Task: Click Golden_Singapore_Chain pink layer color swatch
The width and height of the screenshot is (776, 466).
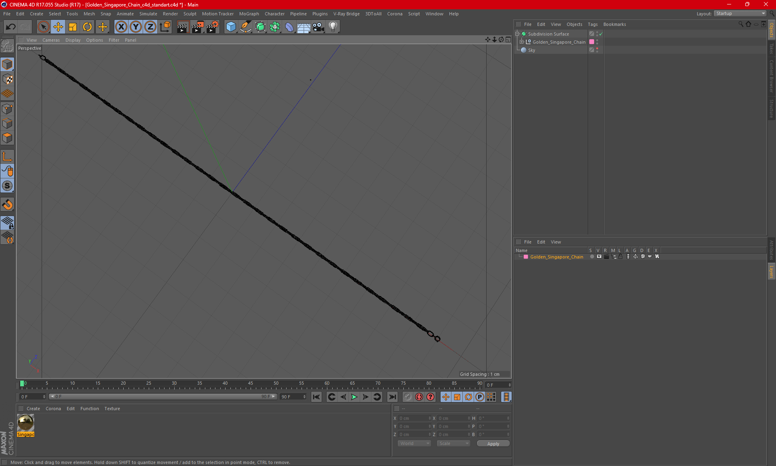Action: [x=592, y=42]
